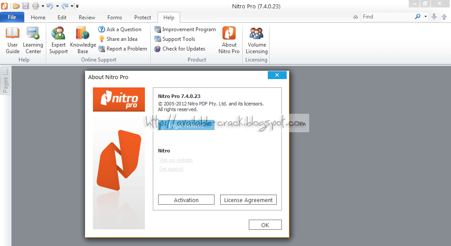This screenshot has width=451, height=246.
Task: Click OK in About Nitro Pro dialog
Action: tap(265, 225)
